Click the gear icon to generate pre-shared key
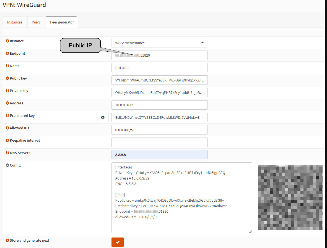Viewport: 327px width, 248px height. pyautogui.click(x=103, y=117)
